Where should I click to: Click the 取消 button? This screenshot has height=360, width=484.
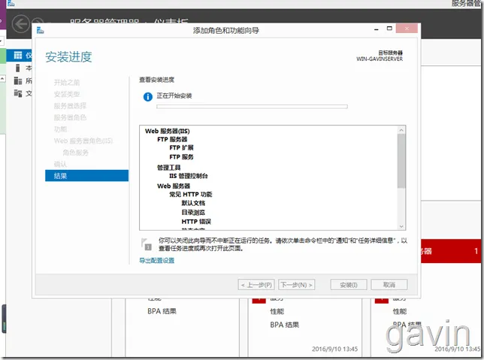pyautogui.click(x=389, y=285)
